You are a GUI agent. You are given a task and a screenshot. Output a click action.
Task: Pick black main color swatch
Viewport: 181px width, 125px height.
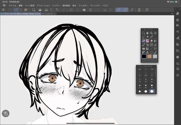tap(144, 56)
